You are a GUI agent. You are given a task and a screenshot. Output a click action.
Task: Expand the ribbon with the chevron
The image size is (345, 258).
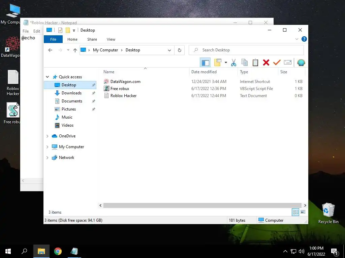coord(296,39)
